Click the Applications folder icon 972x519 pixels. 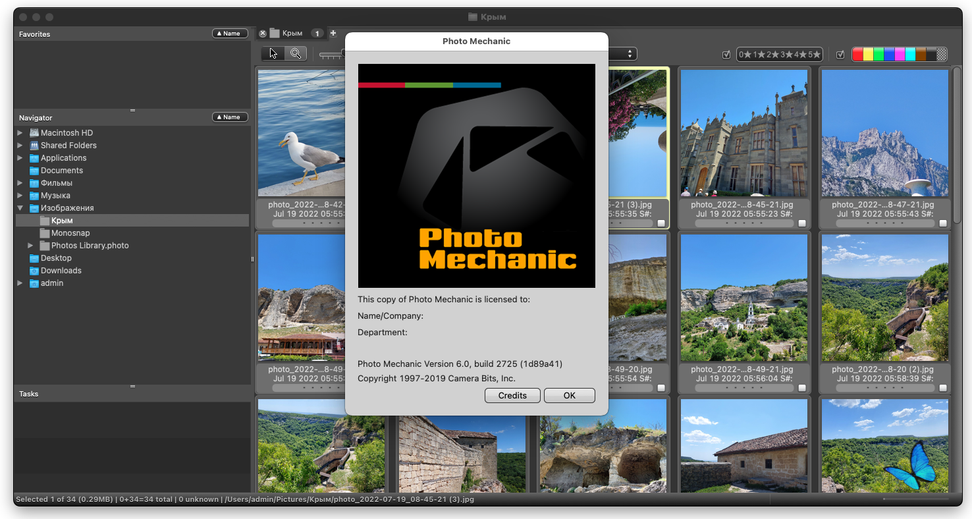click(x=34, y=158)
